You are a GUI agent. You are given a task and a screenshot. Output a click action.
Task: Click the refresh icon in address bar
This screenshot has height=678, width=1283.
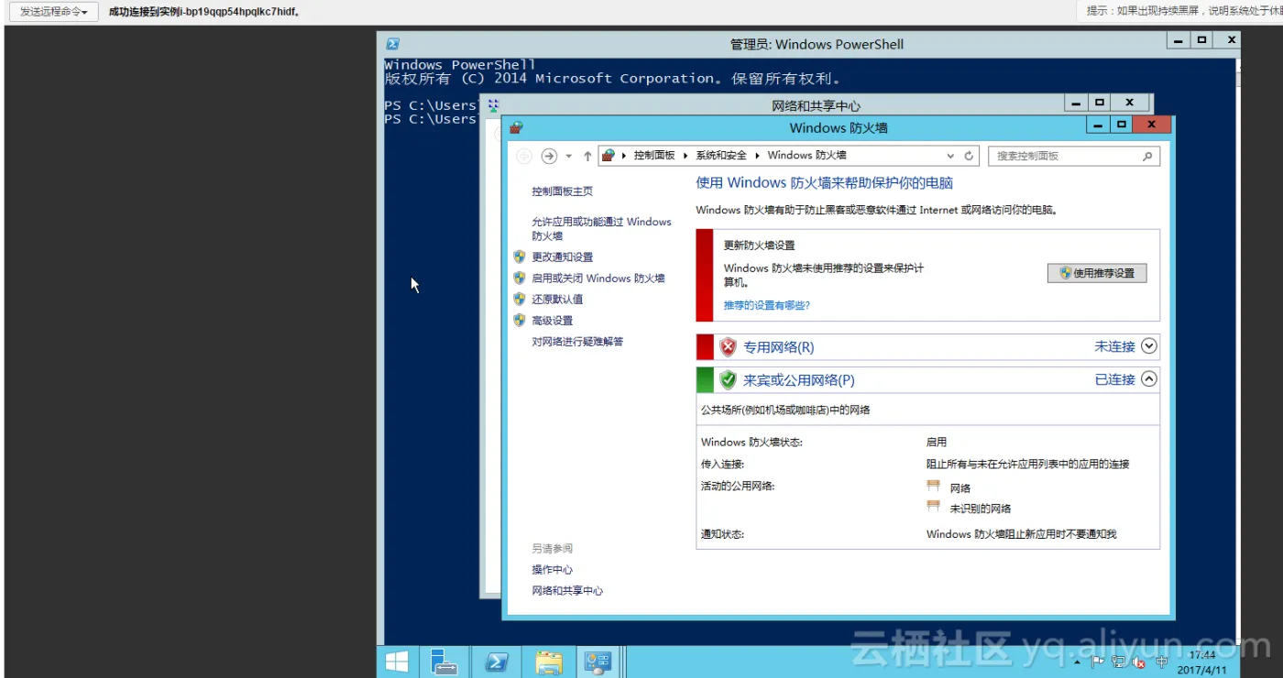tap(969, 156)
